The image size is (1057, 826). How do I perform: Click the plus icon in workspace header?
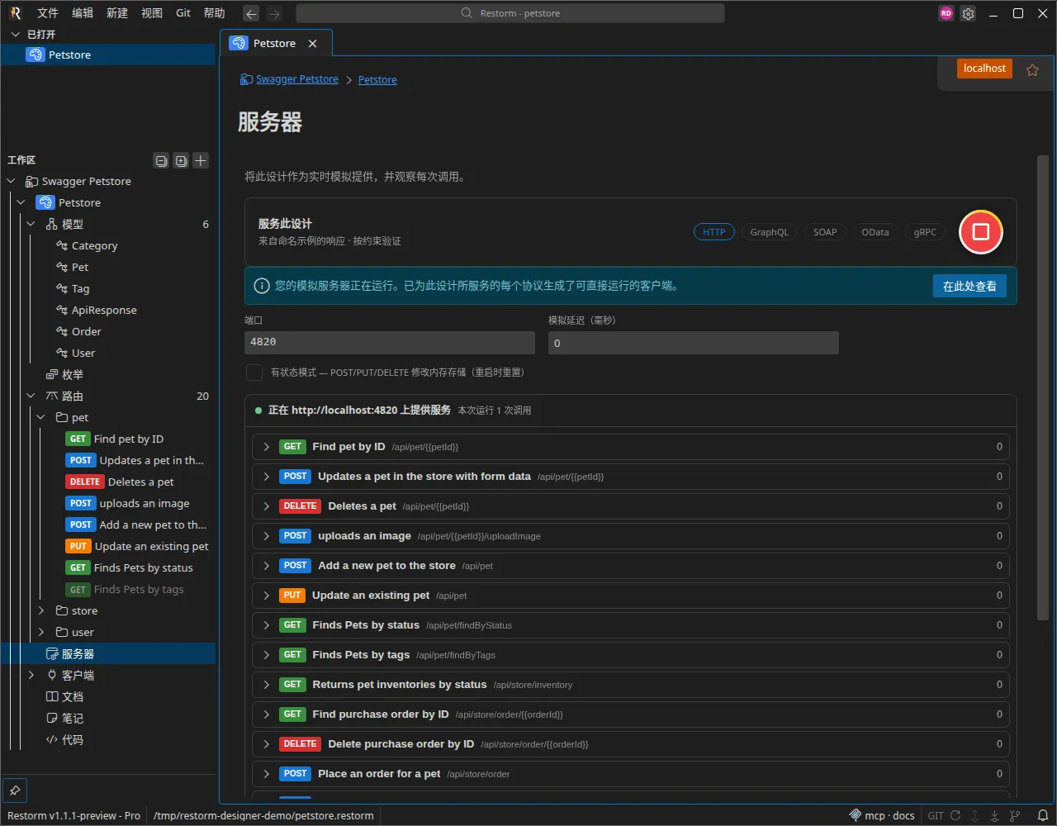(201, 160)
